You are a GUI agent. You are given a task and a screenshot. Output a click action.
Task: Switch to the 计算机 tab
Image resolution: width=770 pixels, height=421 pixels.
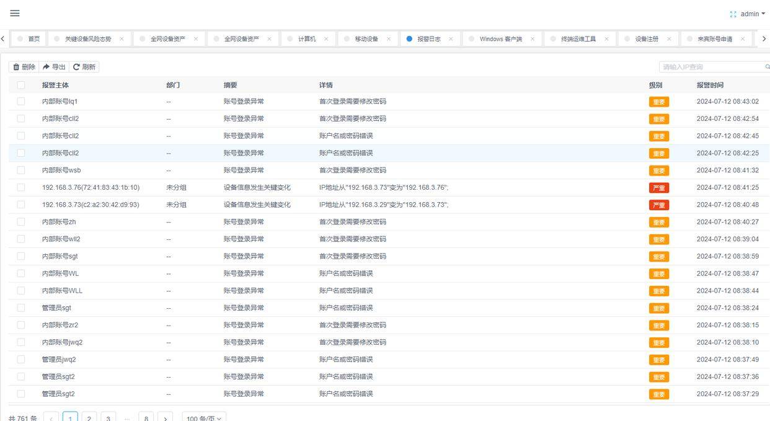(307, 38)
